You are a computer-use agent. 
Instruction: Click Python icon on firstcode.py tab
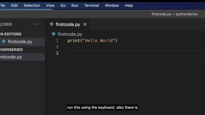click(52, 24)
